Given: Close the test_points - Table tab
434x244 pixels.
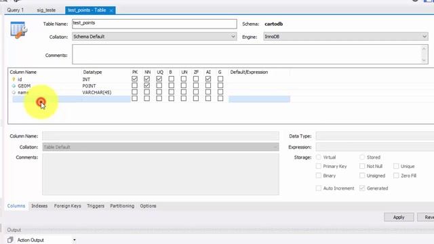Looking at the screenshot, I should click(111, 11).
